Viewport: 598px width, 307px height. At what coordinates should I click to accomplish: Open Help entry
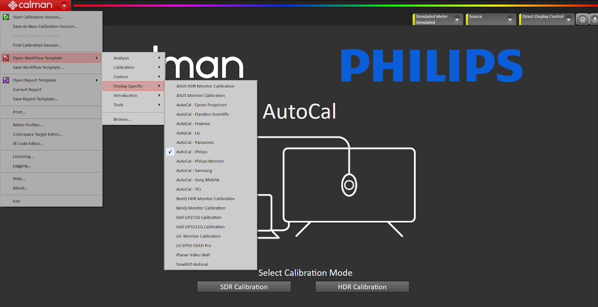(x=51, y=179)
